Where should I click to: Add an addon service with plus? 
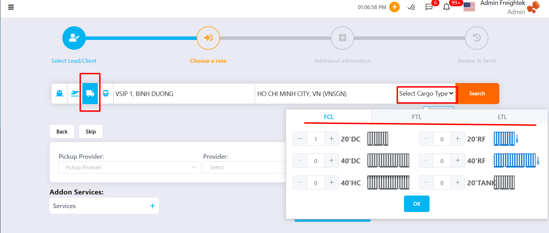click(x=152, y=206)
